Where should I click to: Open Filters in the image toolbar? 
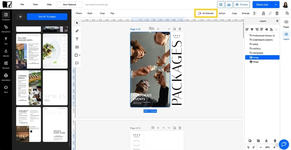tap(79, 13)
